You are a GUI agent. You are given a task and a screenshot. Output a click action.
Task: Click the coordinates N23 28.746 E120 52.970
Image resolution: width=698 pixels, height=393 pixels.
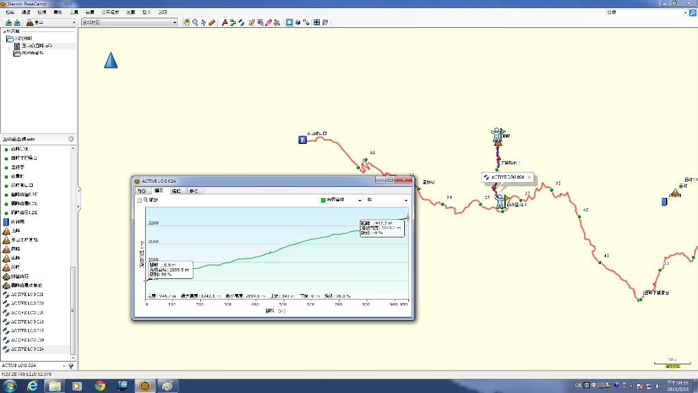(27, 375)
